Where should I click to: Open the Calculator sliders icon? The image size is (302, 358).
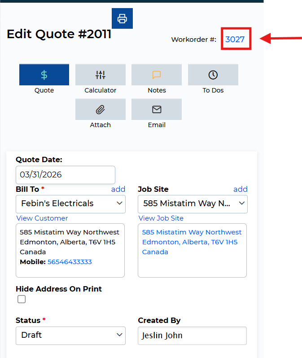point(101,75)
